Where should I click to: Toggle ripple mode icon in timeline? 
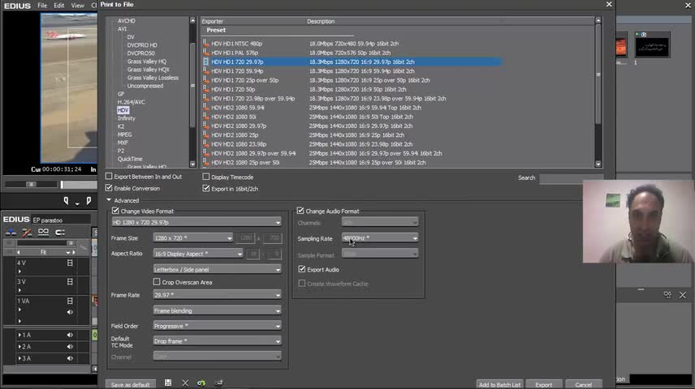(x=27, y=233)
